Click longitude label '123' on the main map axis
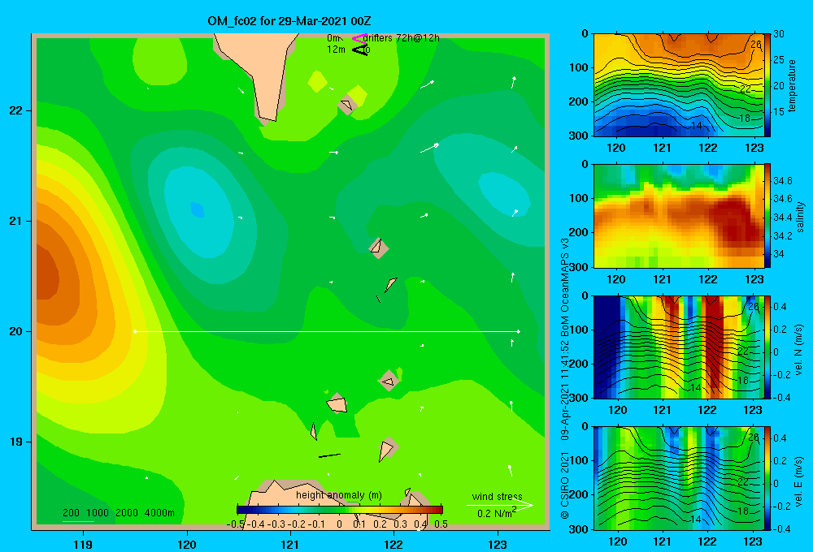Image resolution: width=813 pixels, height=552 pixels. [x=498, y=544]
